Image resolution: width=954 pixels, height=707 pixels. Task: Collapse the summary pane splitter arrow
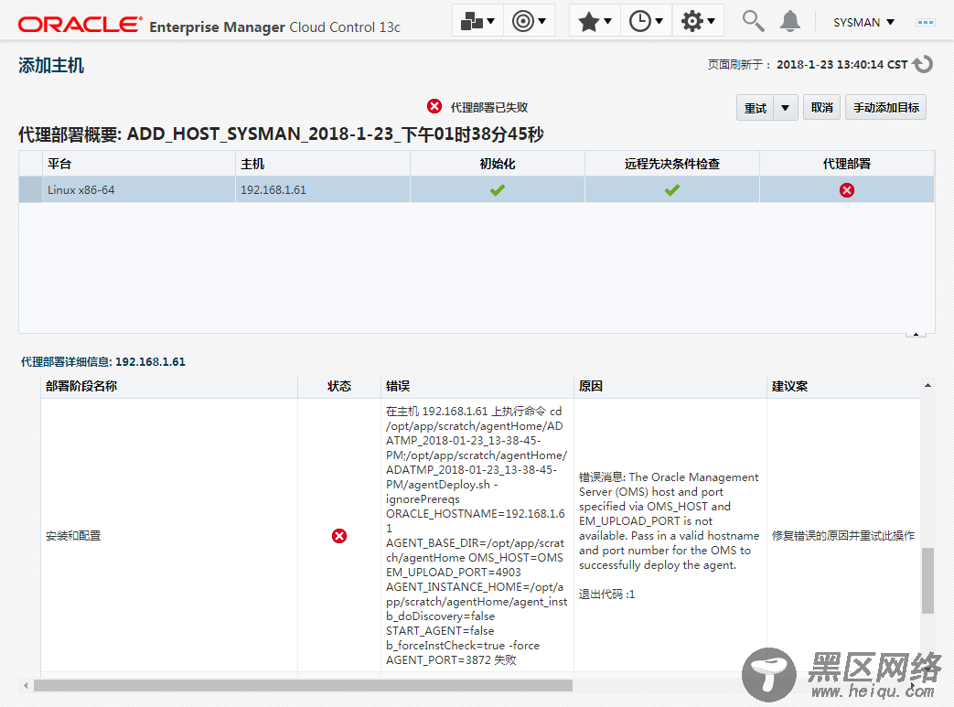[x=916, y=334]
